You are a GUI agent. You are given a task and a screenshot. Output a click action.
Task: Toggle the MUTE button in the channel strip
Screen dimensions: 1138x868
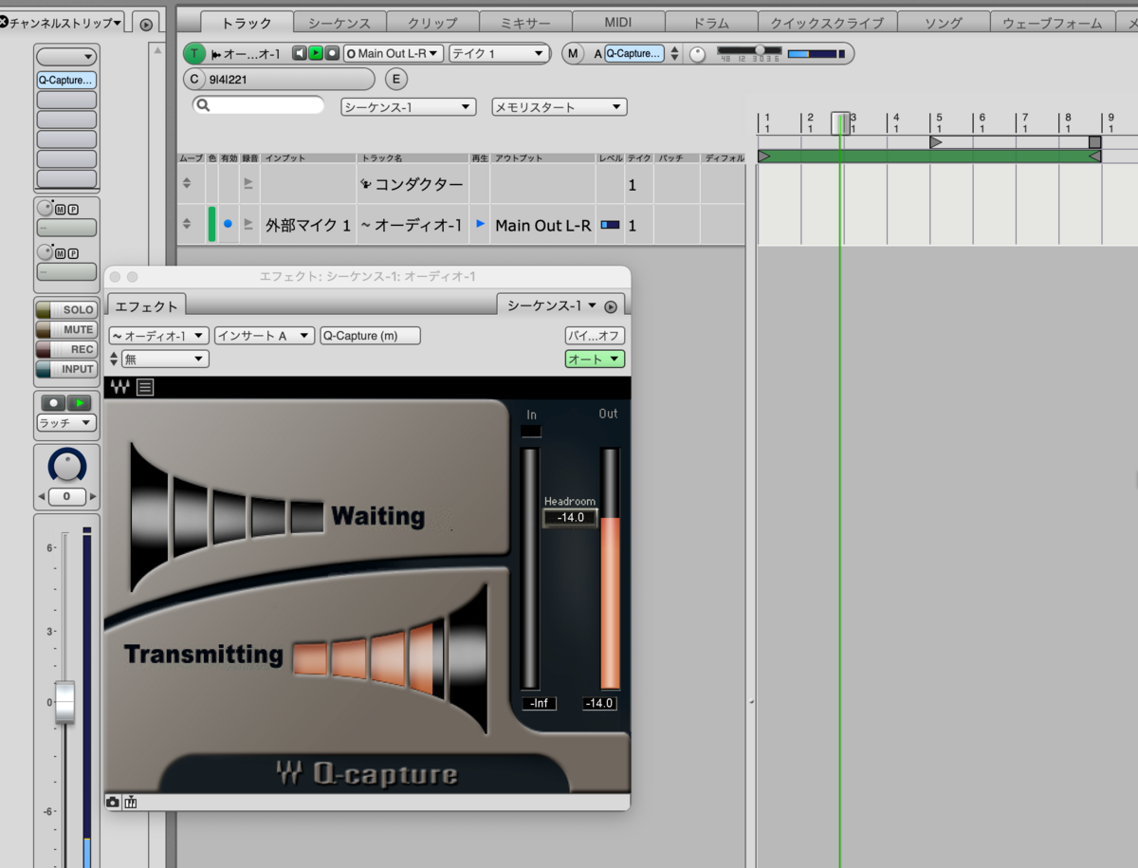coord(66,330)
